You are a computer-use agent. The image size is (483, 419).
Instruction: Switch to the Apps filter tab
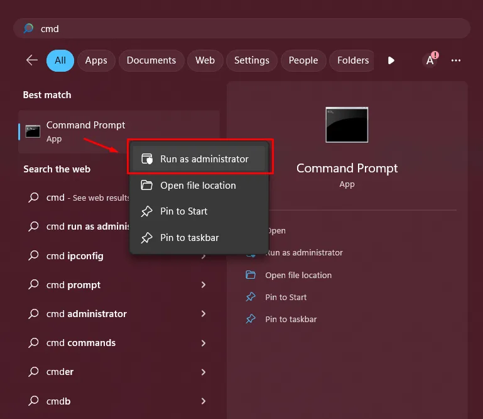coord(96,60)
